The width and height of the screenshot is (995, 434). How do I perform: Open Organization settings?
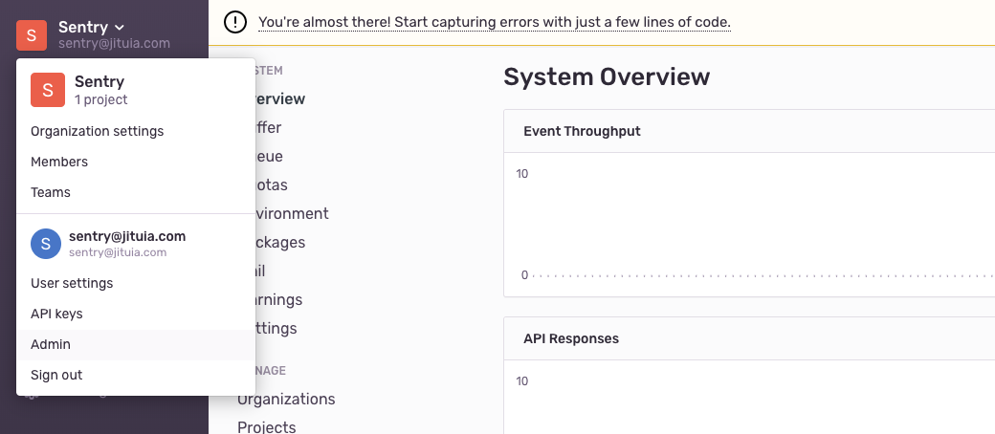[97, 131]
